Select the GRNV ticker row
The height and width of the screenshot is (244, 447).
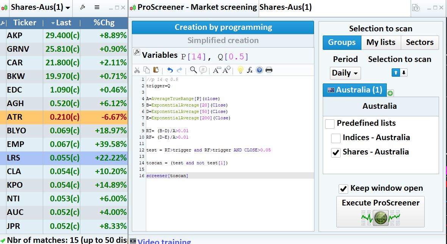click(x=64, y=49)
